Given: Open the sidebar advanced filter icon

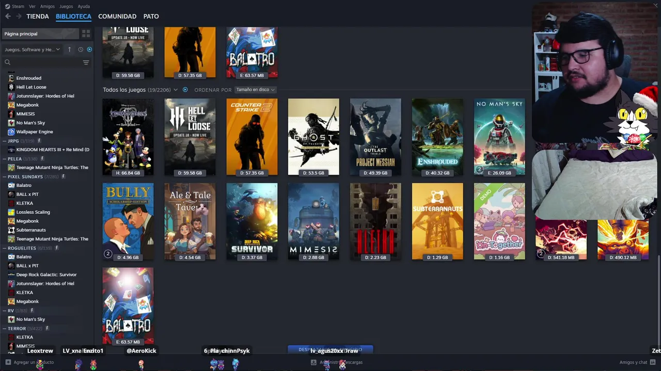Looking at the screenshot, I should (86, 62).
